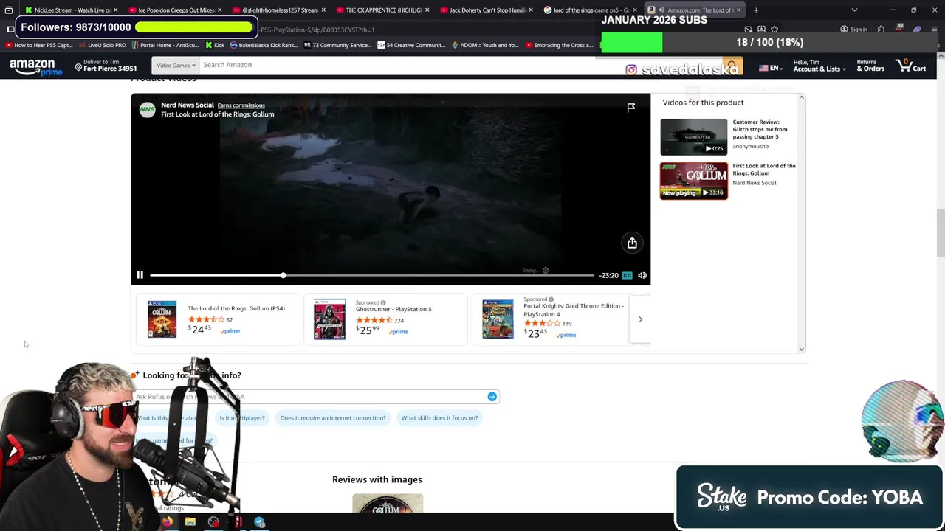This screenshot has width=945, height=531.
Task: Switch to the Ice Poseidon Creeps Out tab
Action: 176,10
